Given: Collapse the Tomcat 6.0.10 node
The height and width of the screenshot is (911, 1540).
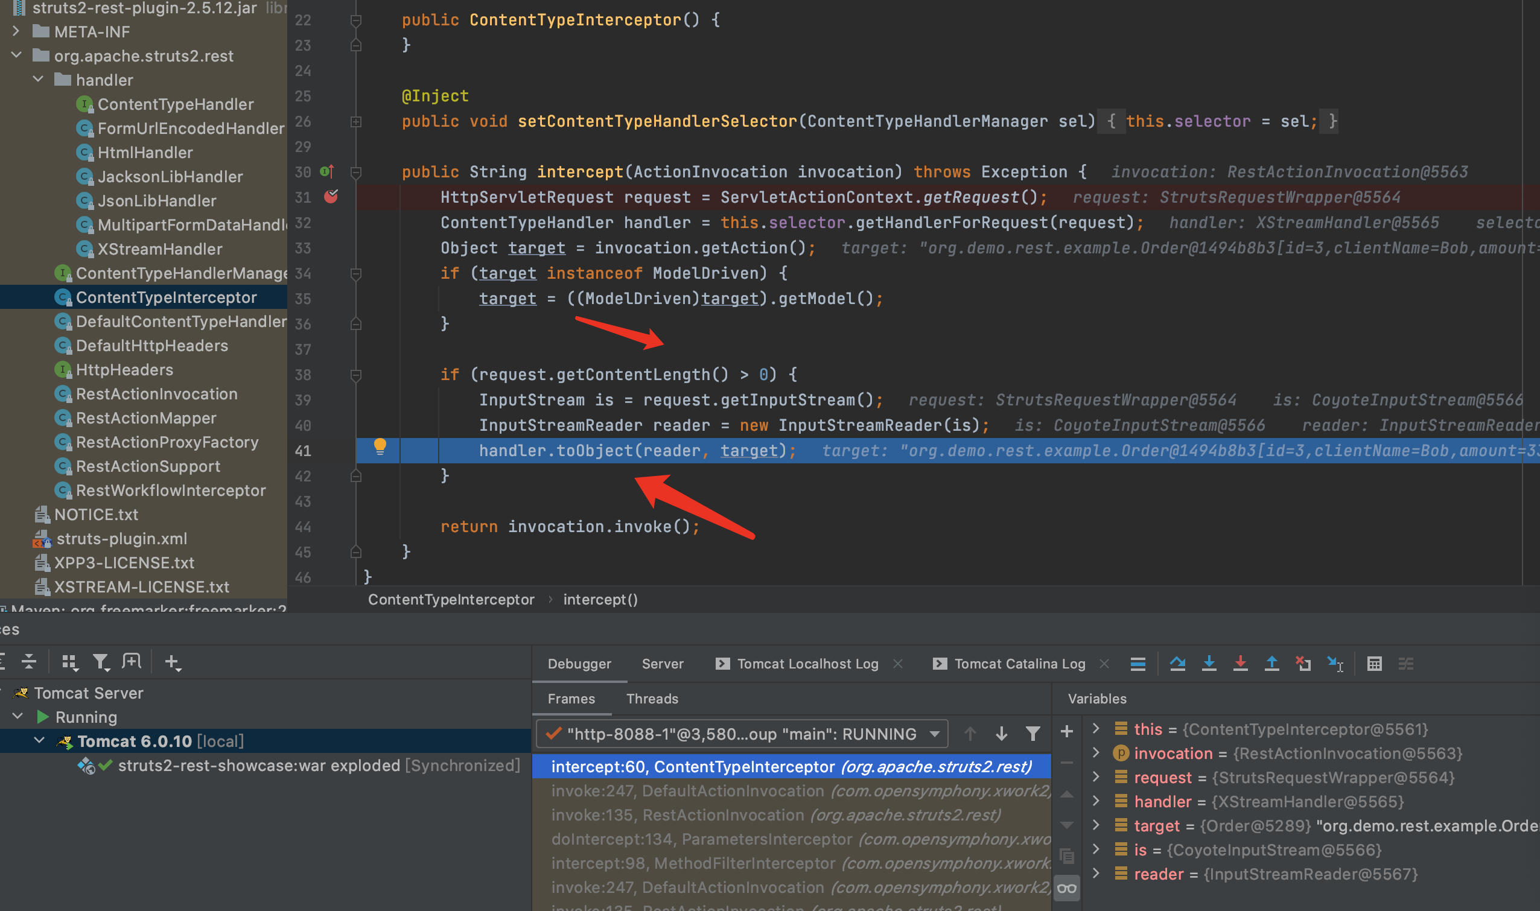Looking at the screenshot, I should coord(40,740).
